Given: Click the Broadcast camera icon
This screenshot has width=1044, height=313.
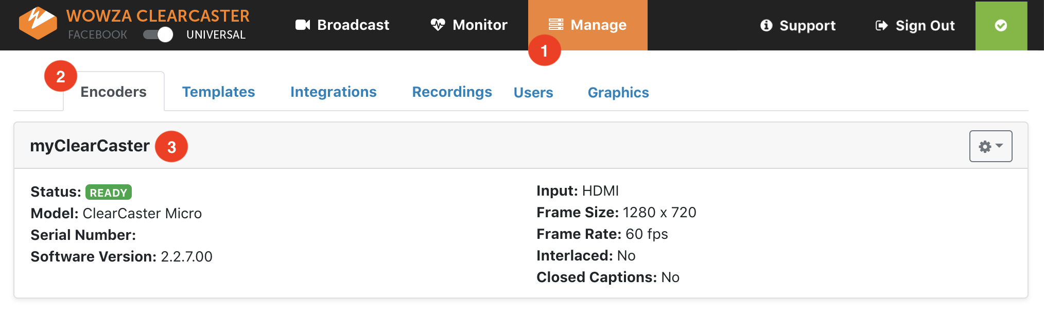Looking at the screenshot, I should (x=303, y=25).
